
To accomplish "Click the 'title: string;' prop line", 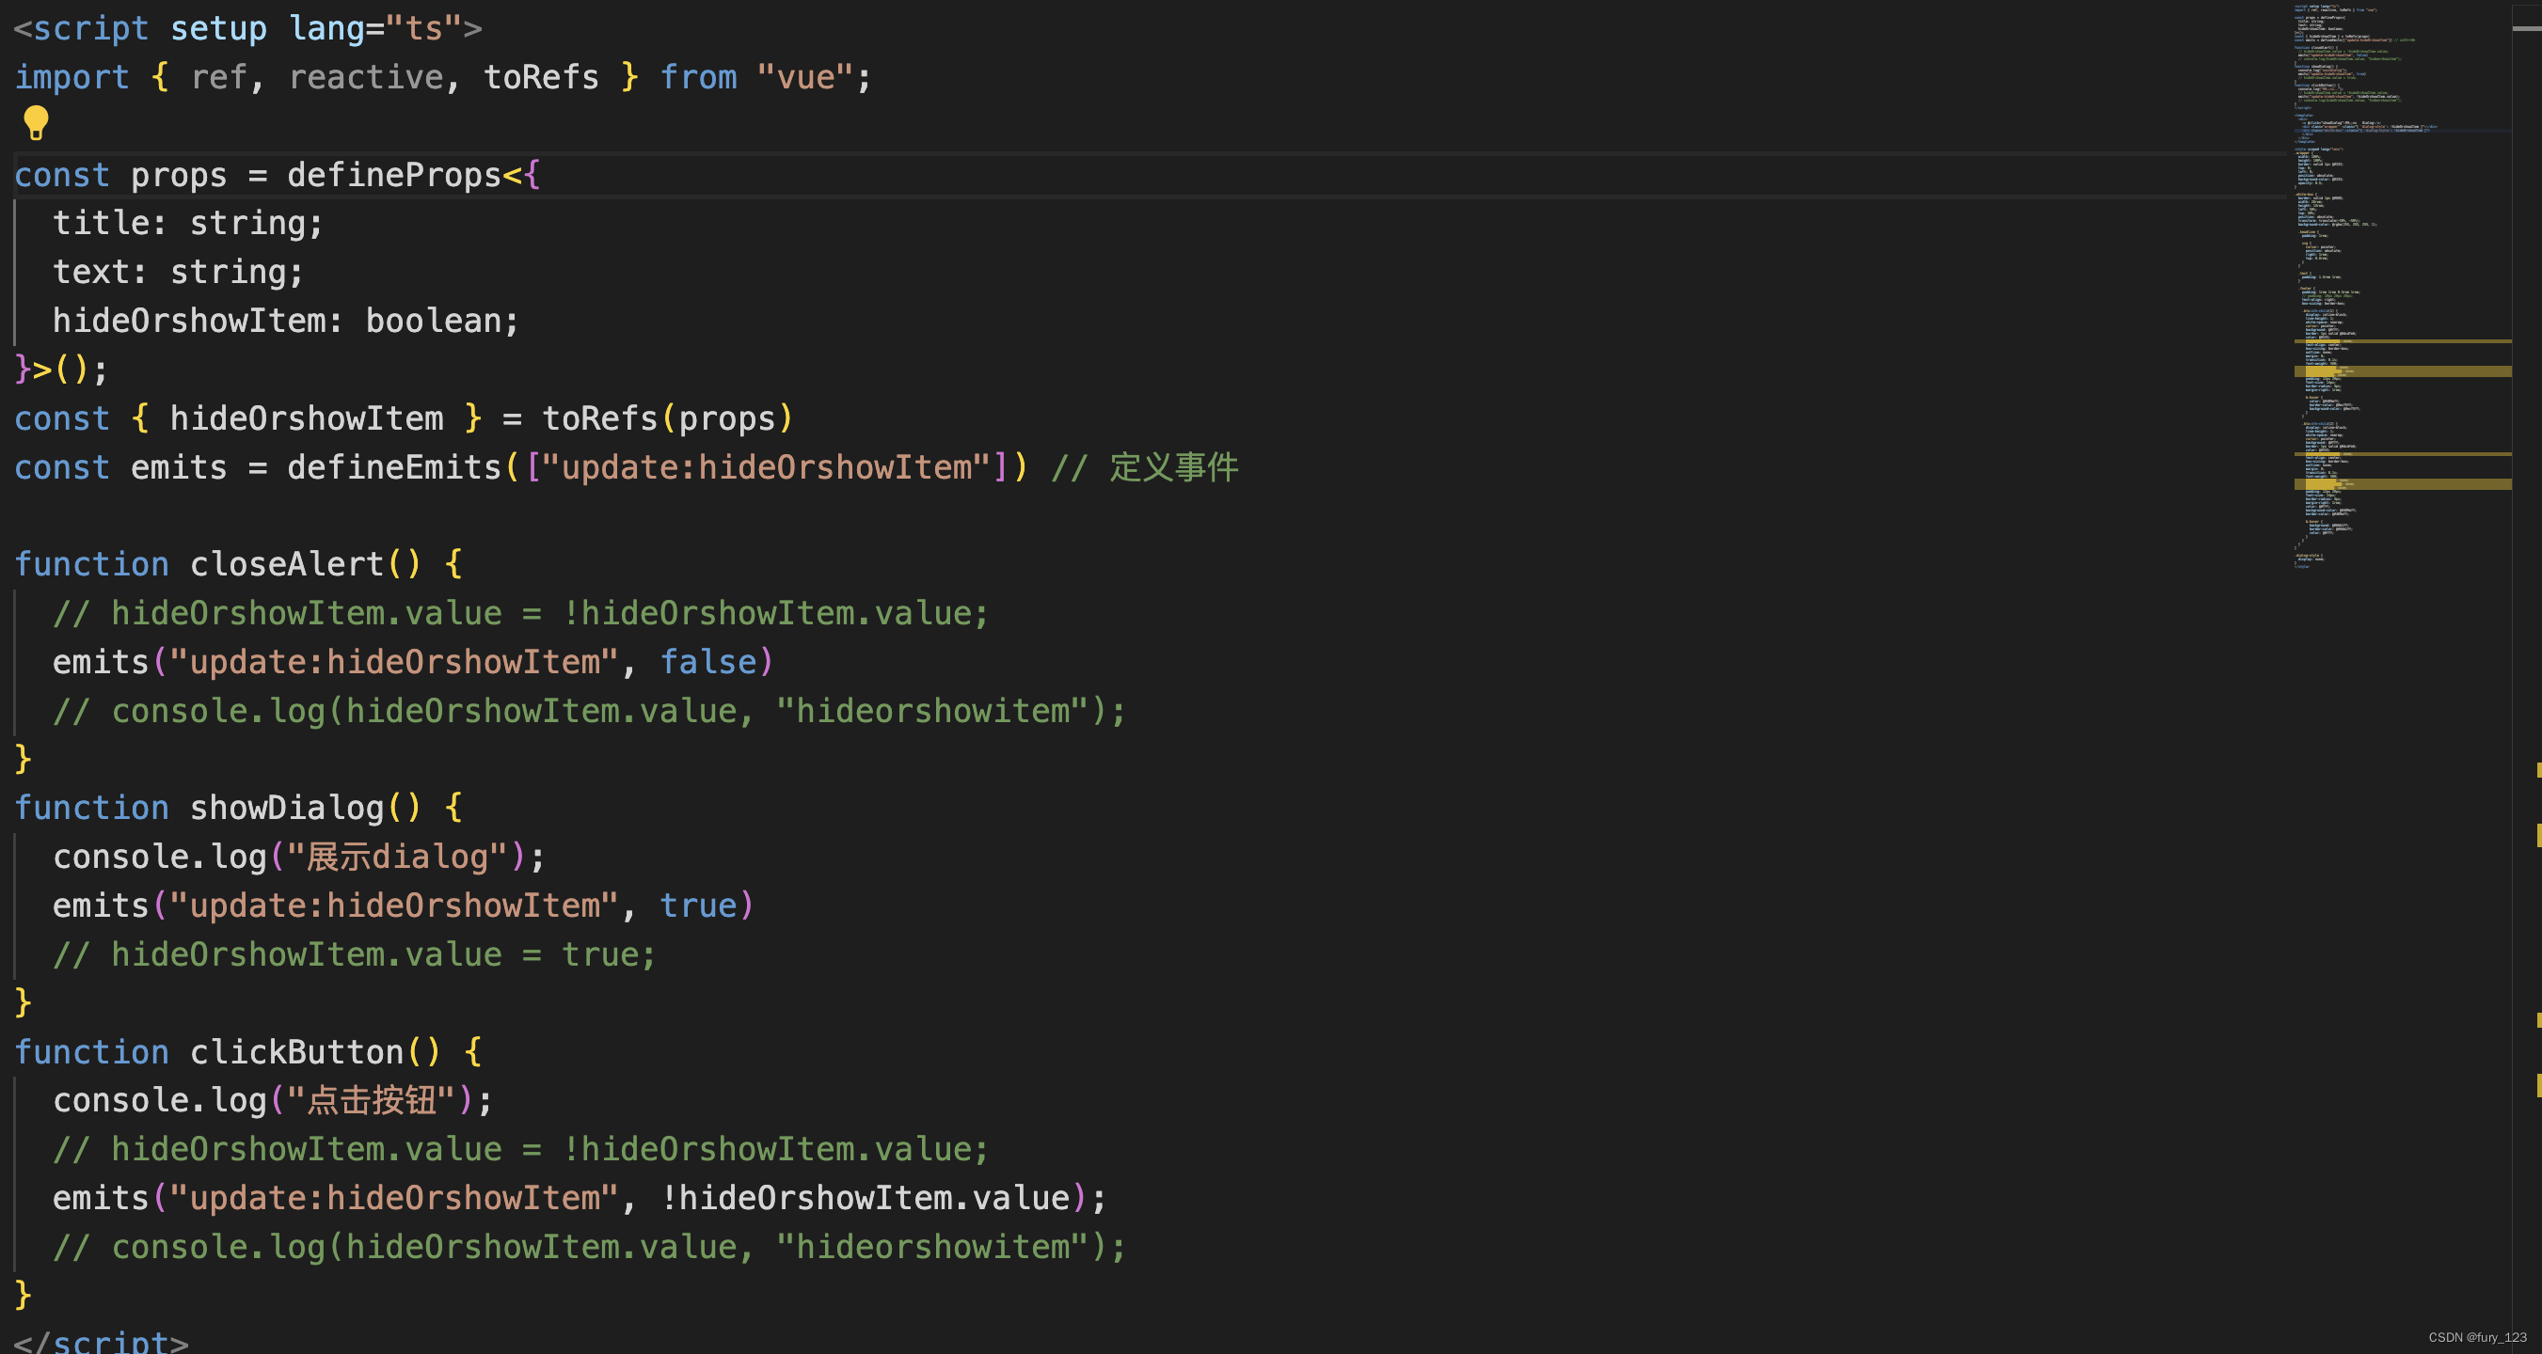I will pos(187,223).
